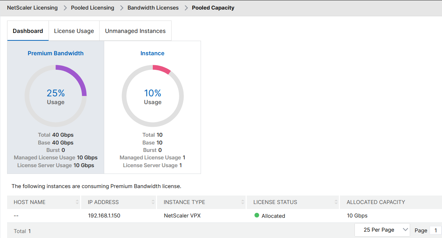Navigate to Bandwidth Licenses via breadcrumb
Image resolution: width=442 pixels, height=238 pixels.
click(153, 7)
